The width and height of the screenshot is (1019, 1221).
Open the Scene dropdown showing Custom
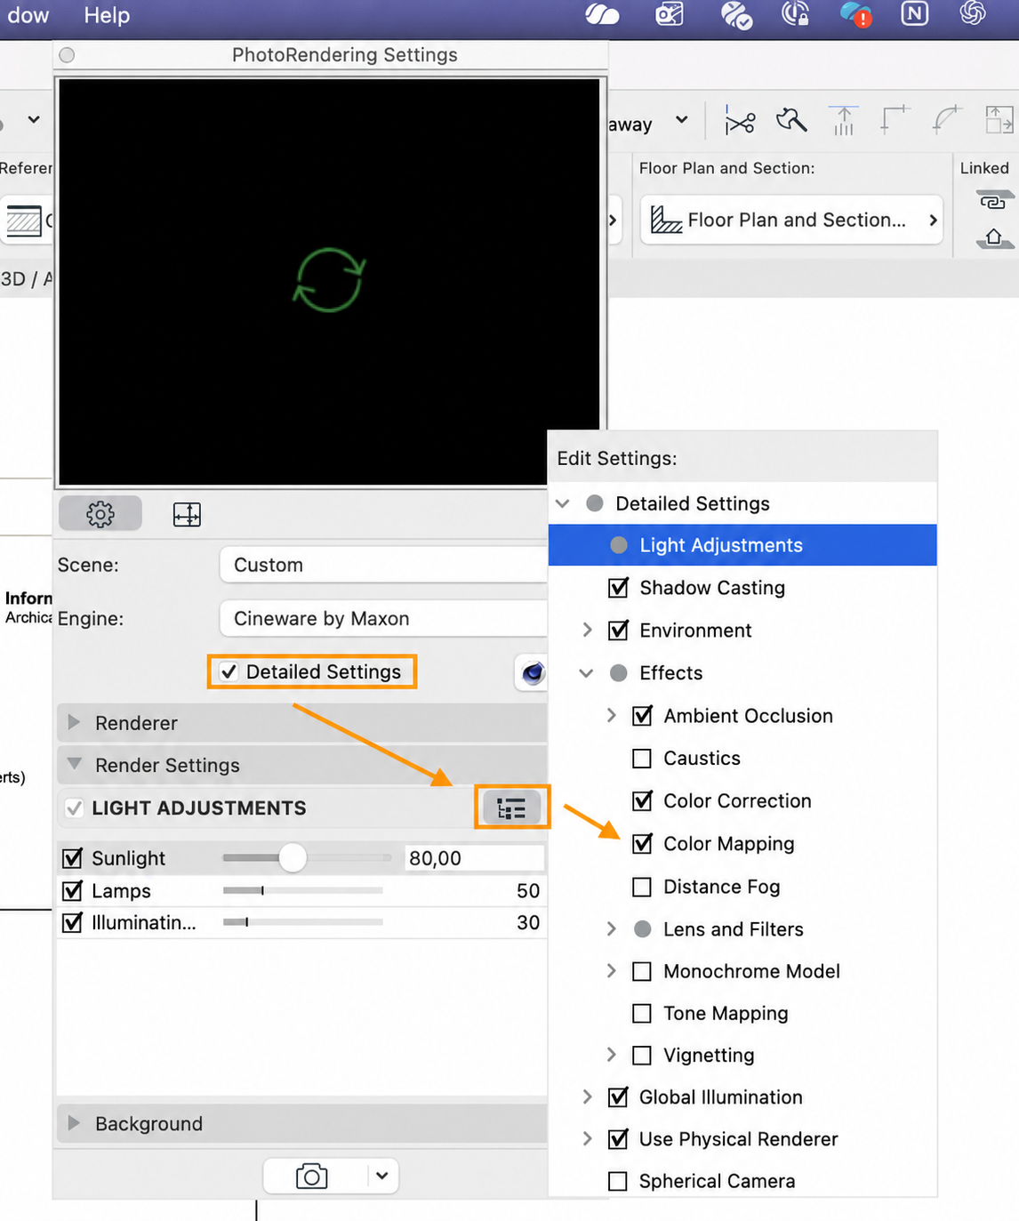(383, 565)
